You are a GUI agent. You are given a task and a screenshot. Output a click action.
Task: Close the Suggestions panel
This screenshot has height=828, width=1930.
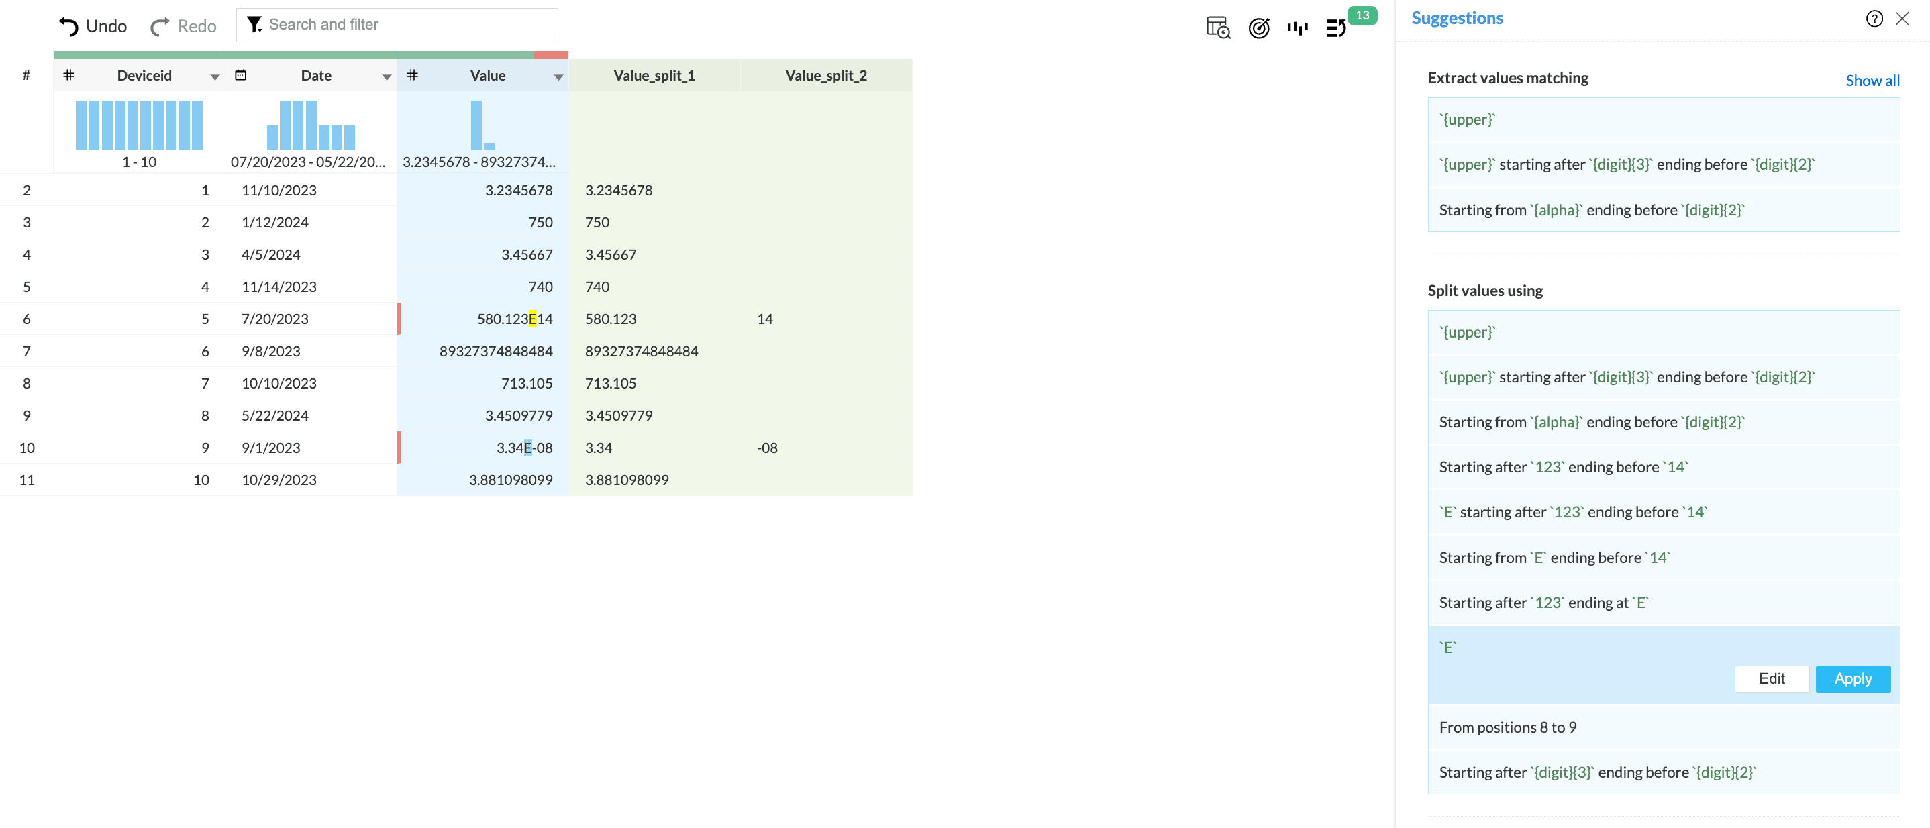pos(1902,19)
